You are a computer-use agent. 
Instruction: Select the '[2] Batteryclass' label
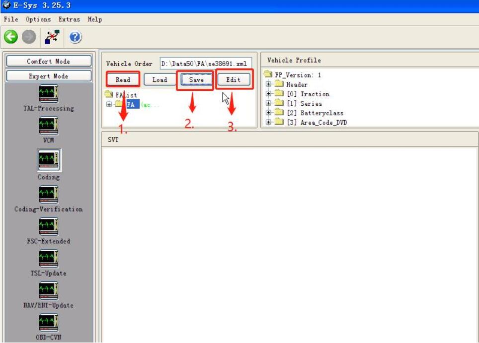pos(315,113)
